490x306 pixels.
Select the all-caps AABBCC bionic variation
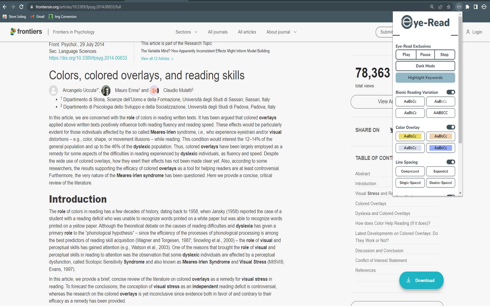pos(441,113)
